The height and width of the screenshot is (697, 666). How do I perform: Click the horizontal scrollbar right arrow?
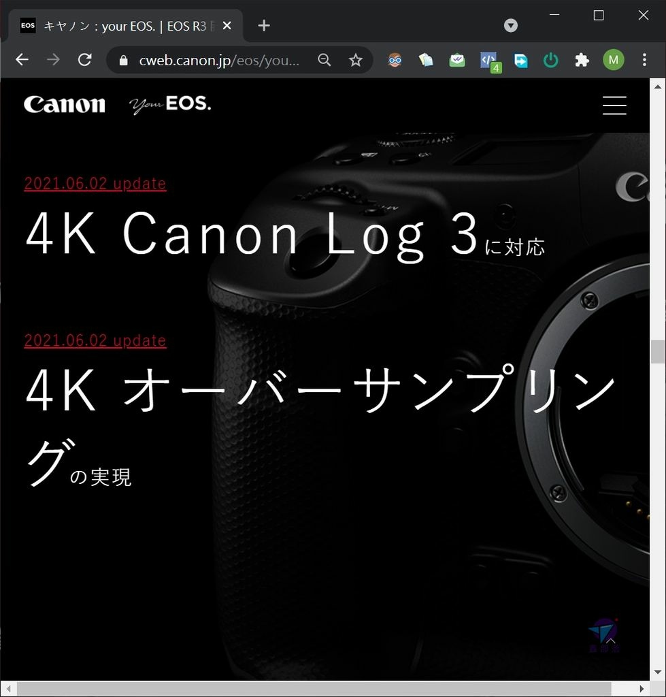point(642,689)
